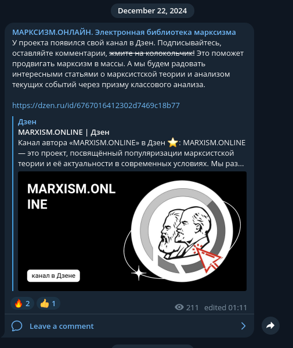Click the sparkle star on preview image
The height and width of the screenshot is (348, 293).
(x=139, y=272)
